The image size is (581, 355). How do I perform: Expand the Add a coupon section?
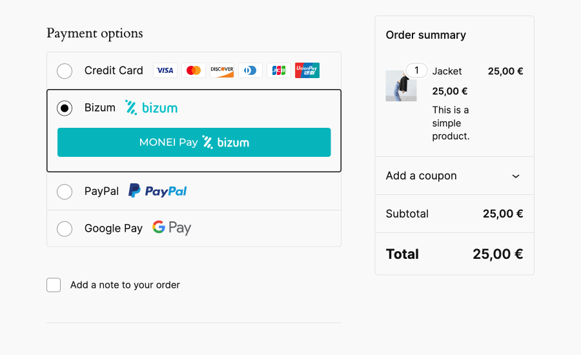[421, 176]
